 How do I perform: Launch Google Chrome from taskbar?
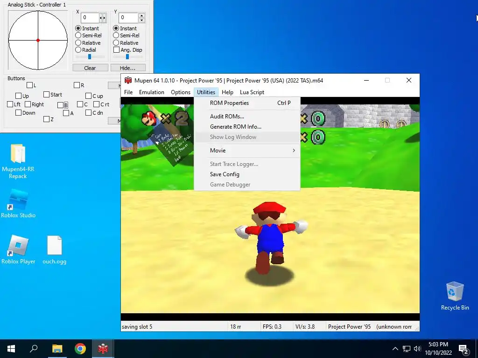80,349
